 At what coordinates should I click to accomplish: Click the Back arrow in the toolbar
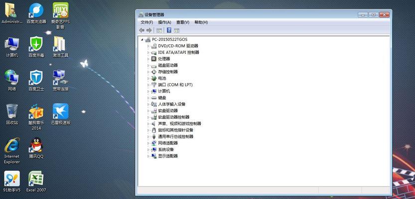[142, 30]
